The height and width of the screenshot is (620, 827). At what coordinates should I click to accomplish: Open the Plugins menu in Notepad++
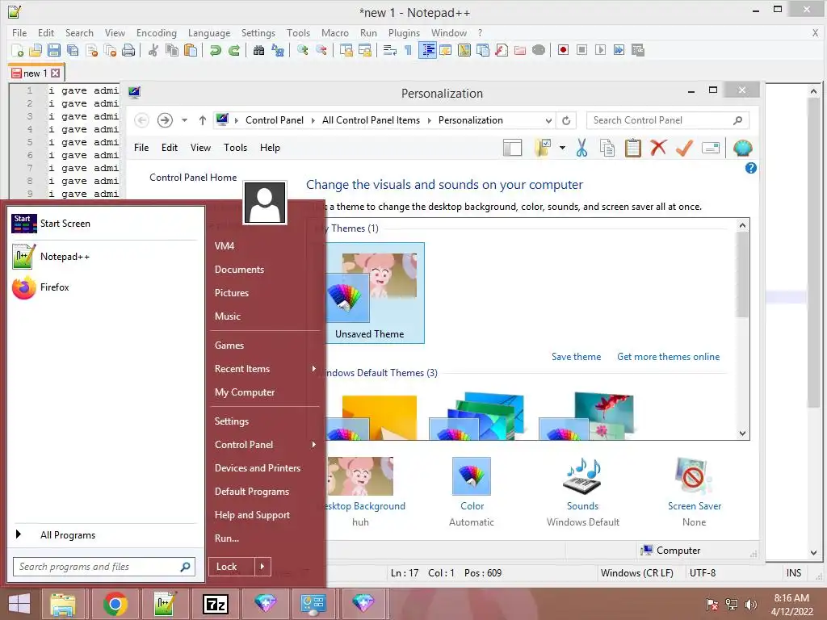(404, 32)
